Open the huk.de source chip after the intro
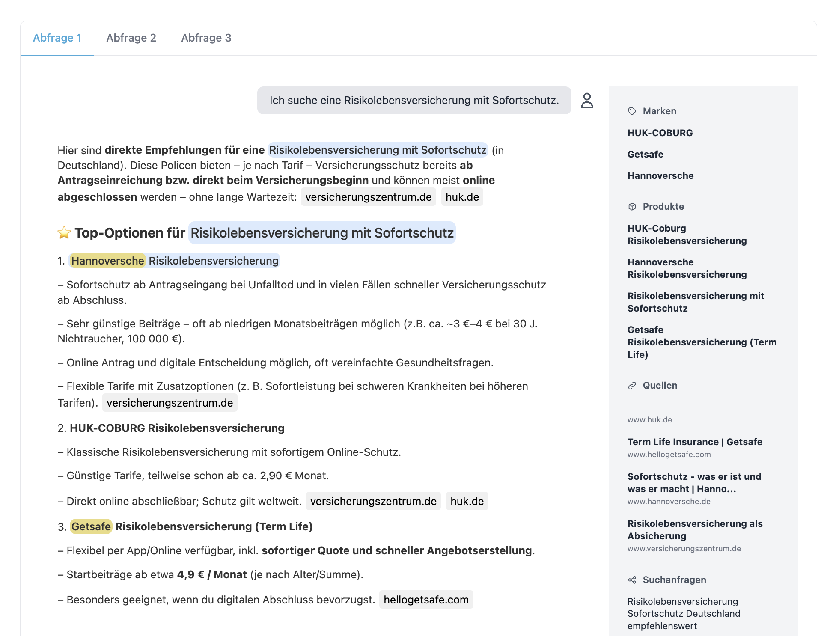 tap(462, 197)
